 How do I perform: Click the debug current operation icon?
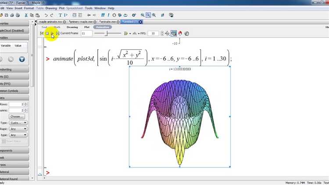pyautogui.click(x=120, y=15)
